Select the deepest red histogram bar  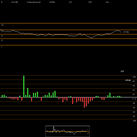[84, 102]
